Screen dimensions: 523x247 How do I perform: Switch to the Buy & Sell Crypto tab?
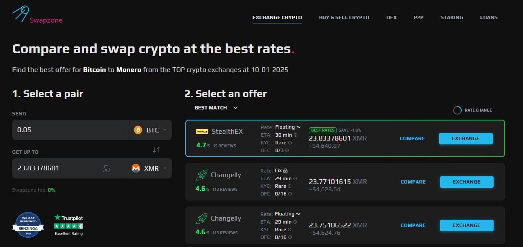tap(344, 17)
